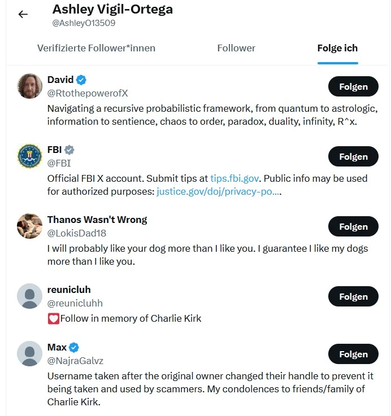Follow the FBI account
The height and width of the screenshot is (416, 391).
point(353,156)
